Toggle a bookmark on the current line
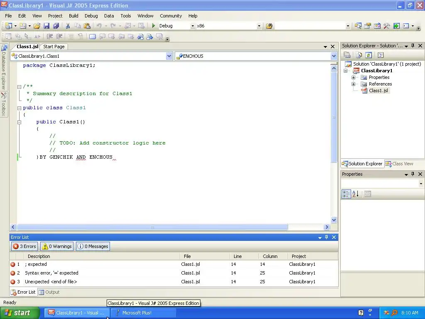This screenshot has width=425, height=319. (x=93, y=37)
